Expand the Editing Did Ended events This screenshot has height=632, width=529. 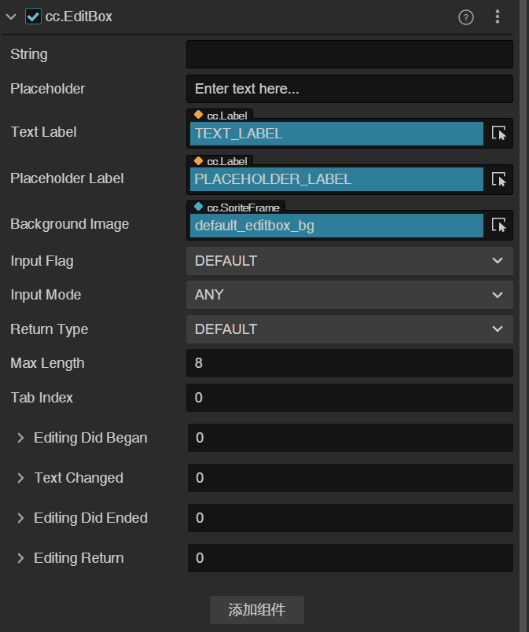20,518
